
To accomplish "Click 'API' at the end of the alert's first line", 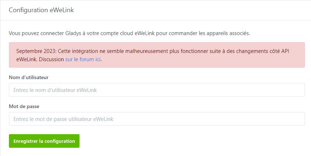I will (x=285, y=51).
